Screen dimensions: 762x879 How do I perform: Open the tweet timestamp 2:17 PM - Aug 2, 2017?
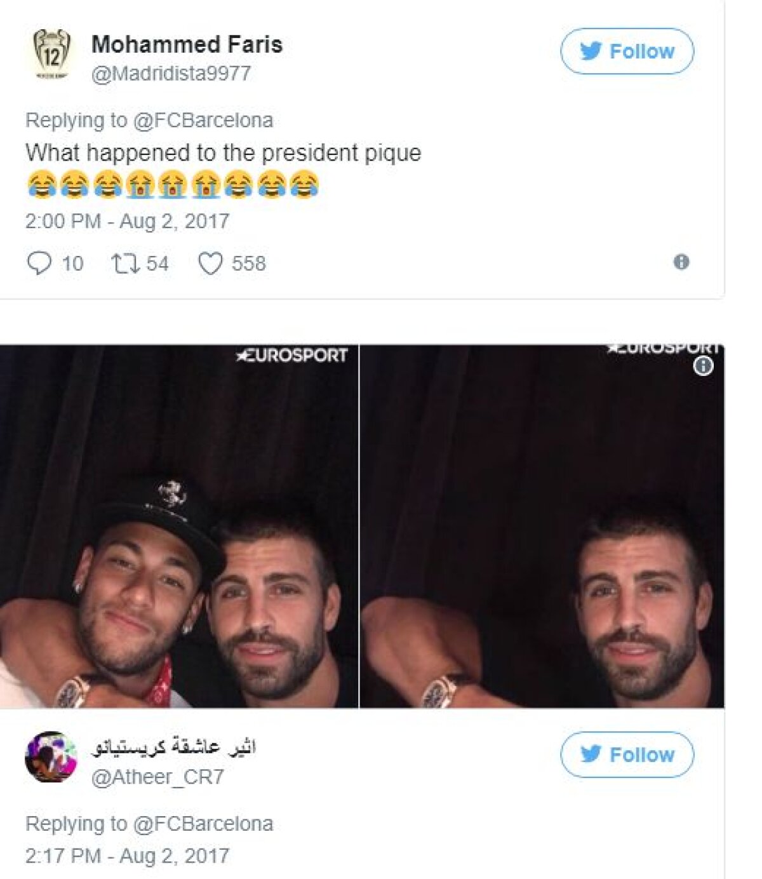point(126,854)
